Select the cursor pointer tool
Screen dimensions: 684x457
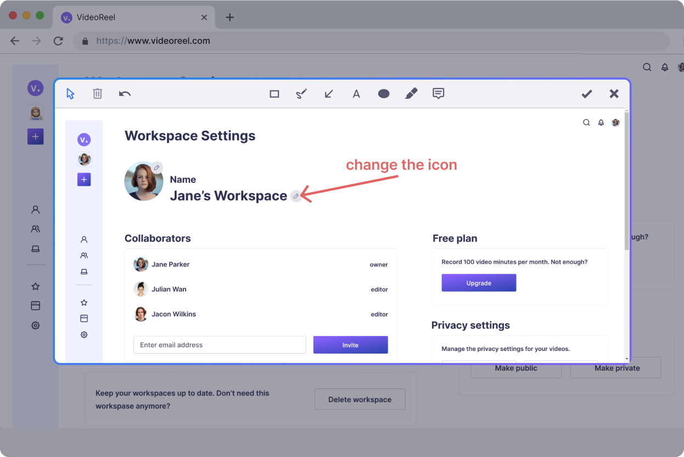(x=70, y=93)
